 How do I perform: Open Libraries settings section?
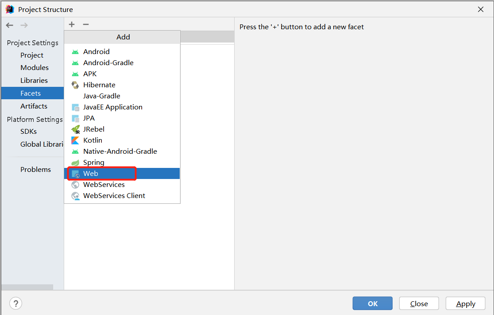pyautogui.click(x=34, y=80)
